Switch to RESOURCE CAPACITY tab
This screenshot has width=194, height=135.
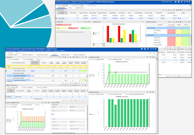[x=13, y=55]
